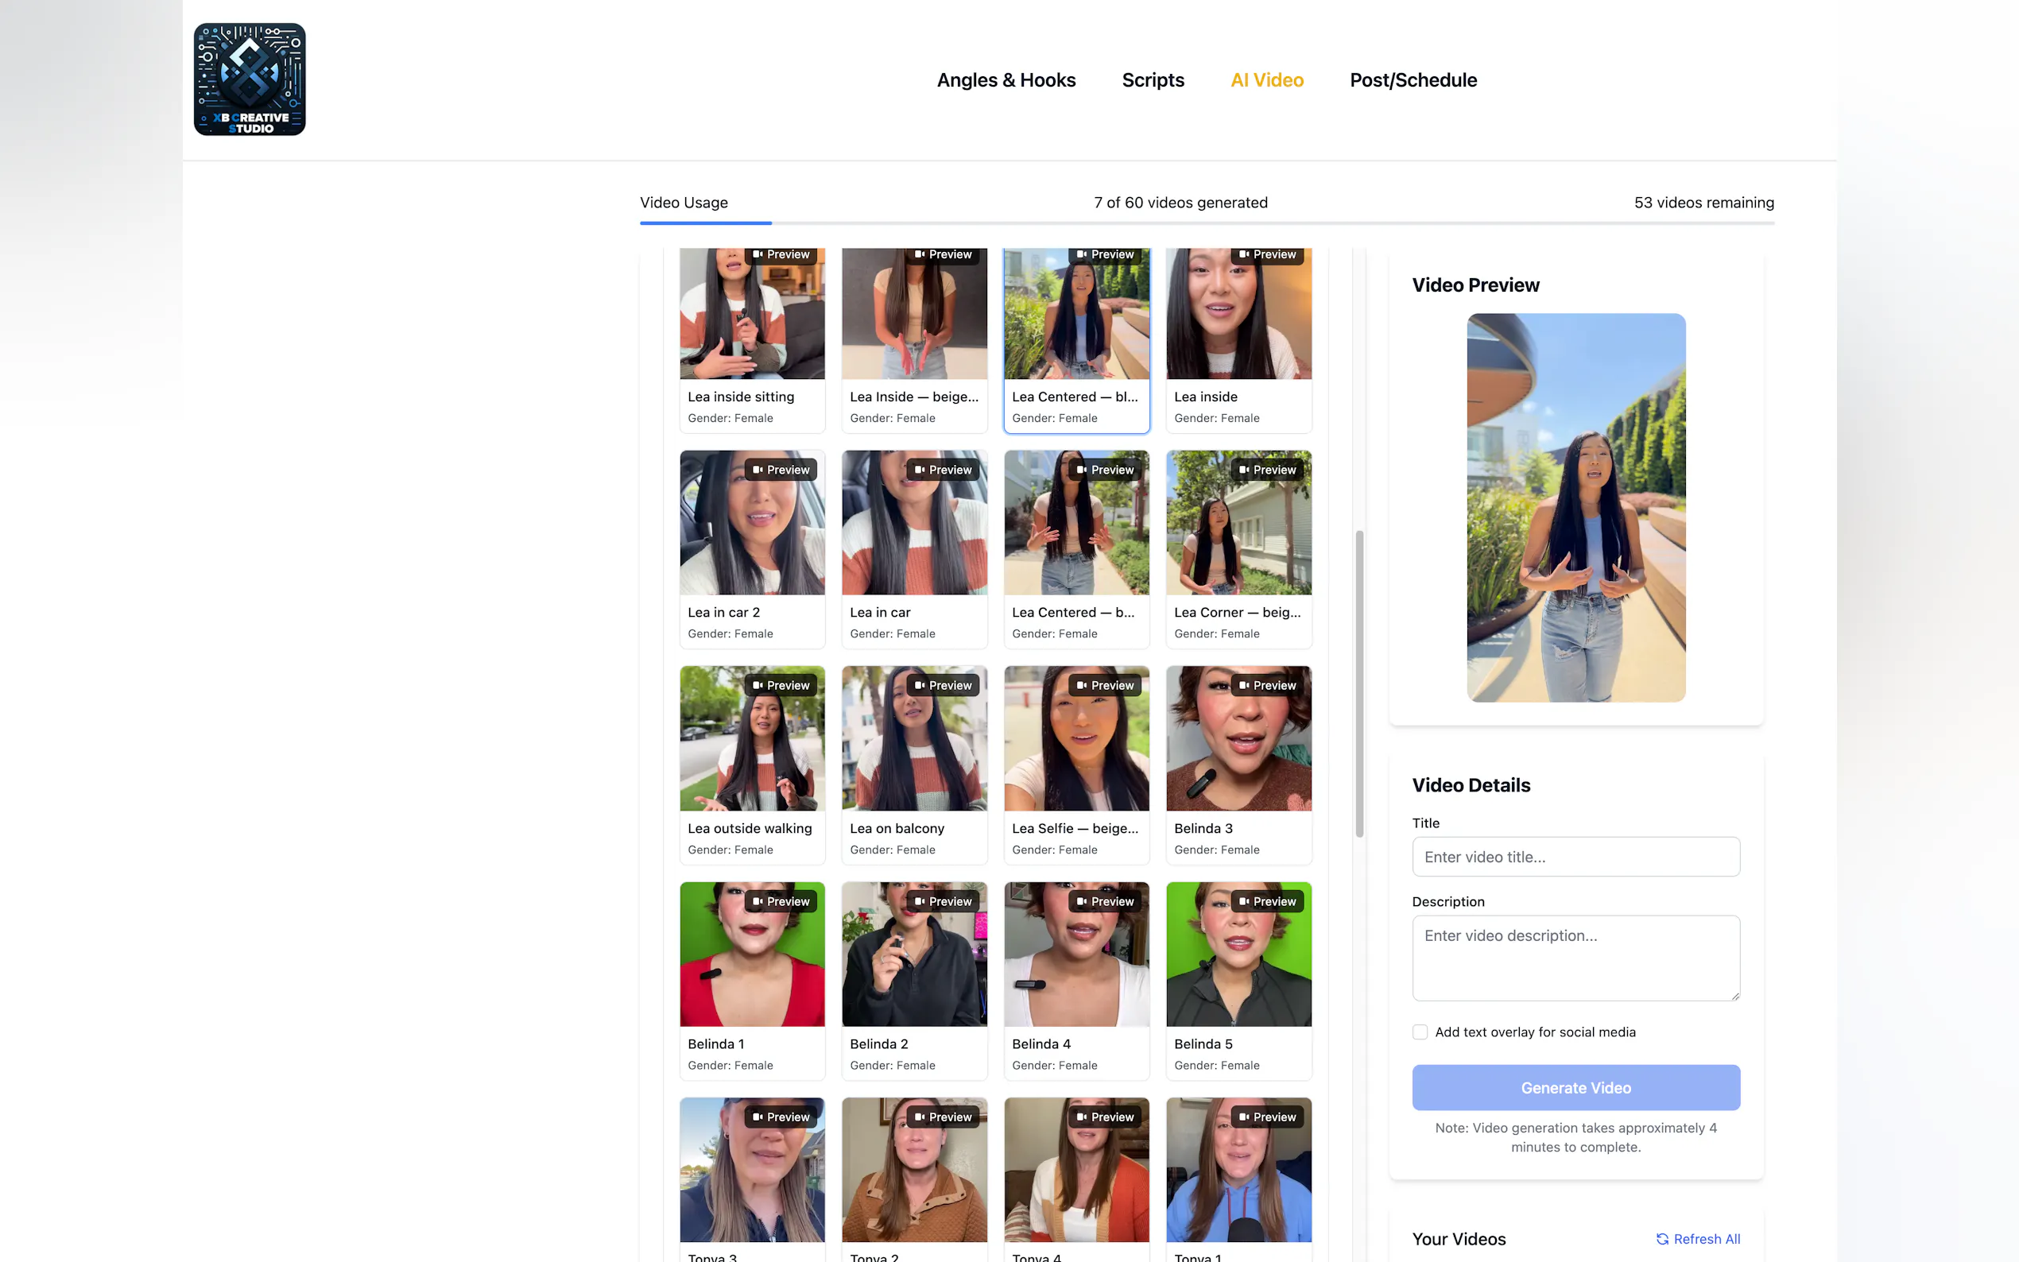This screenshot has height=1262, width=2019.
Task: Open the Angles & Hooks tab
Action: pos(1006,80)
